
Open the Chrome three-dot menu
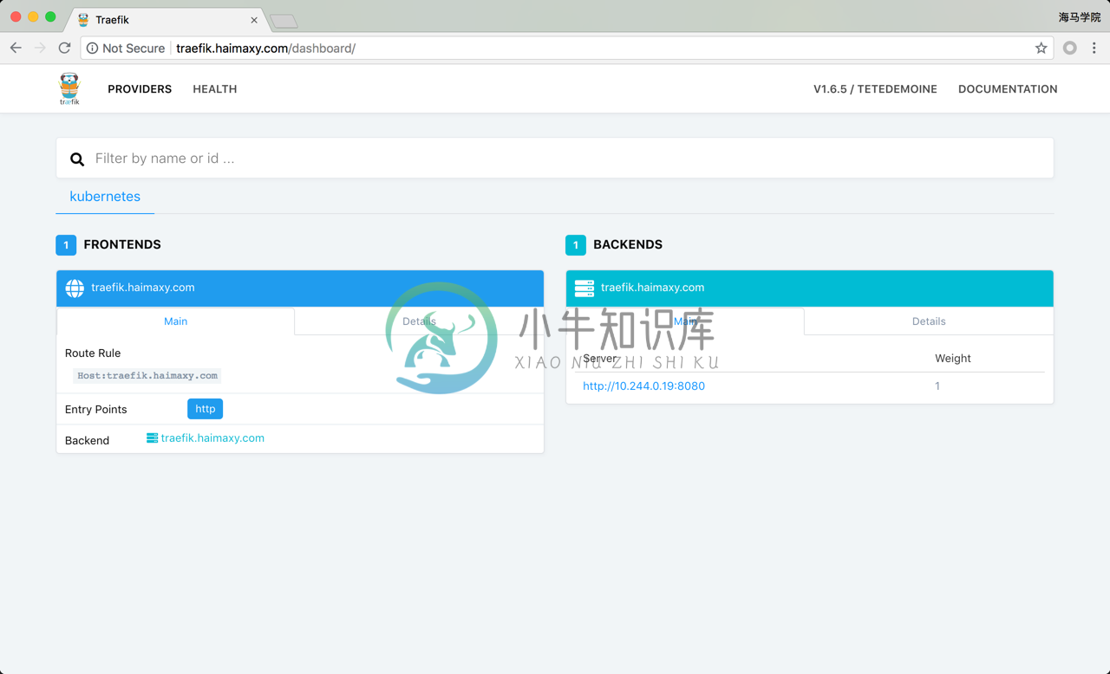[x=1094, y=49]
